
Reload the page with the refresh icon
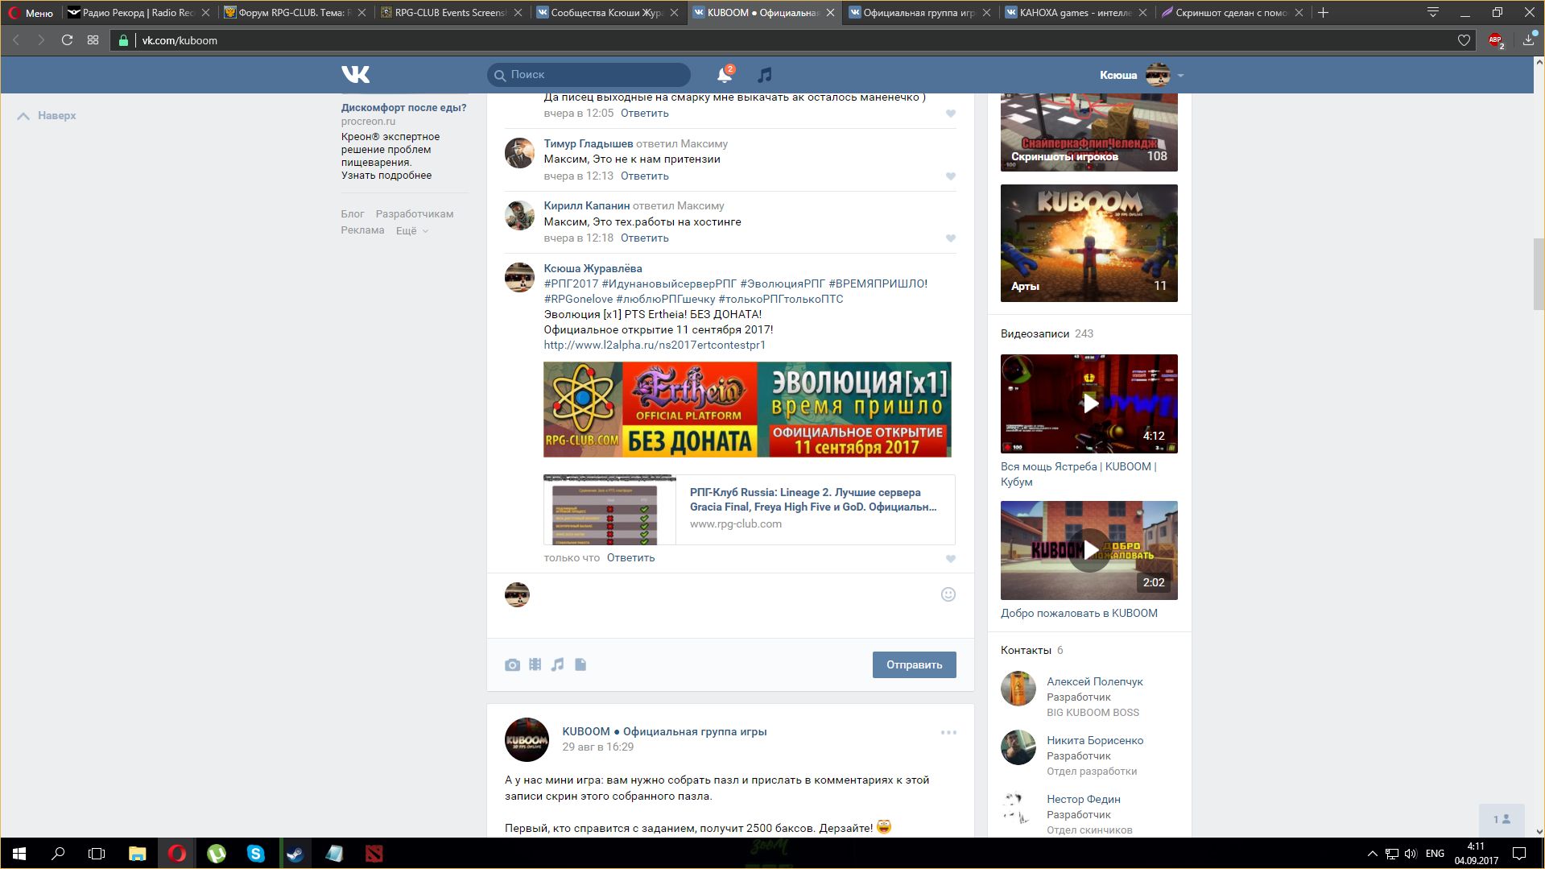[x=68, y=40]
